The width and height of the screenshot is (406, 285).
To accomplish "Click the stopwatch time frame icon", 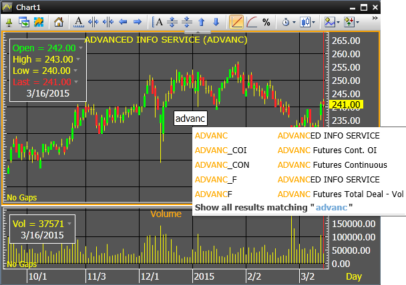I will point(286,23).
